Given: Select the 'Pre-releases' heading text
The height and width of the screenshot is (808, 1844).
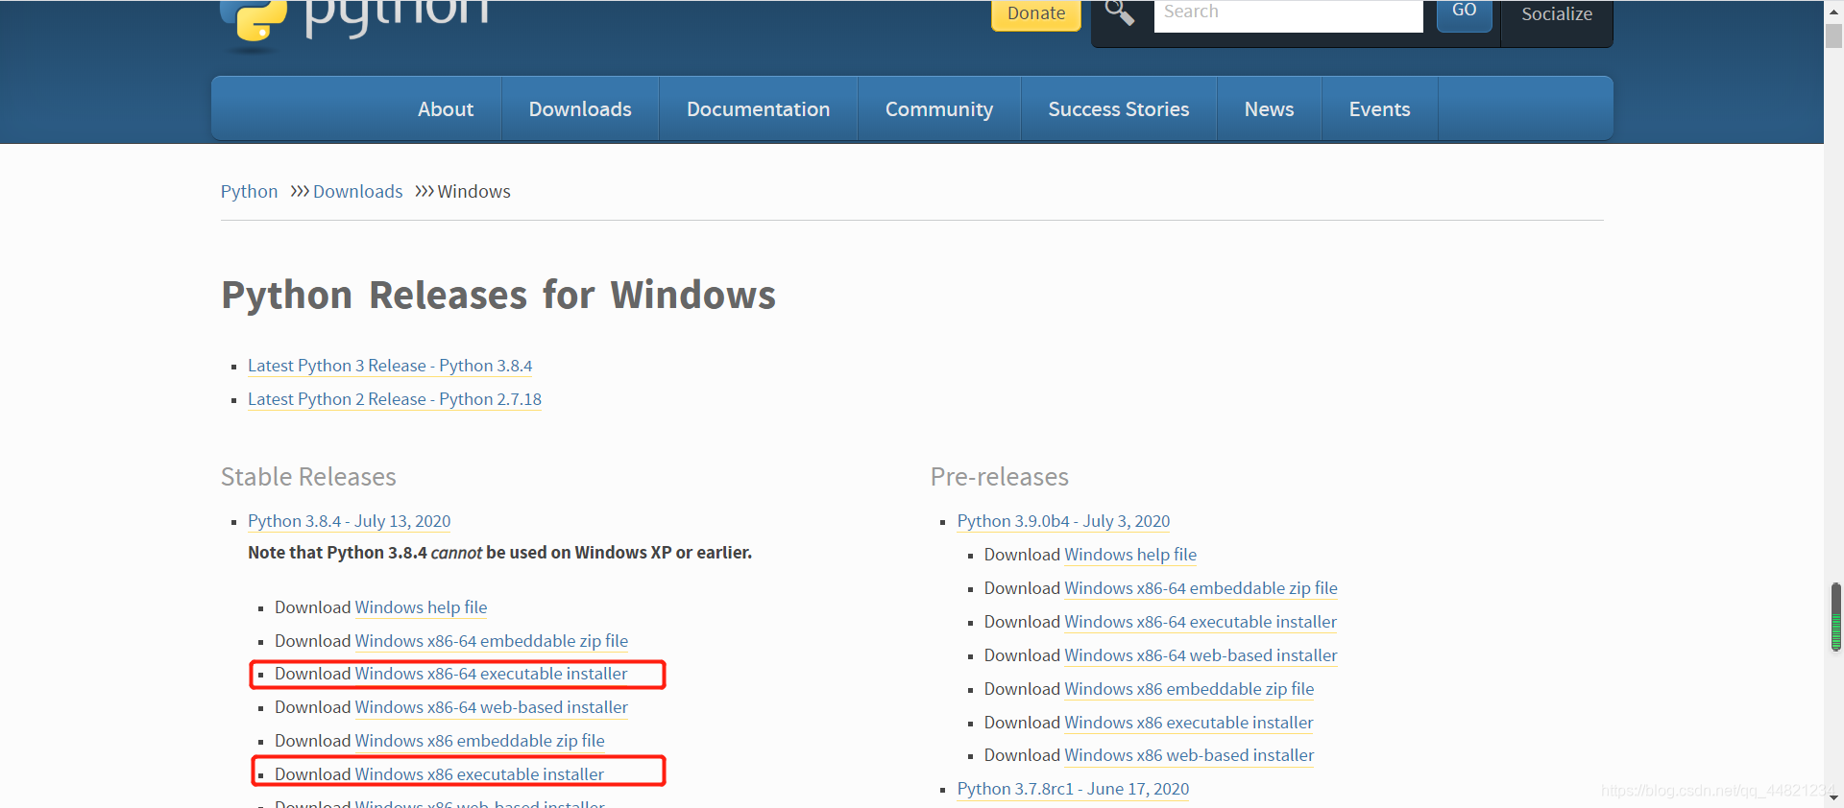Looking at the screenshot, I should (x=1000, y=477).
